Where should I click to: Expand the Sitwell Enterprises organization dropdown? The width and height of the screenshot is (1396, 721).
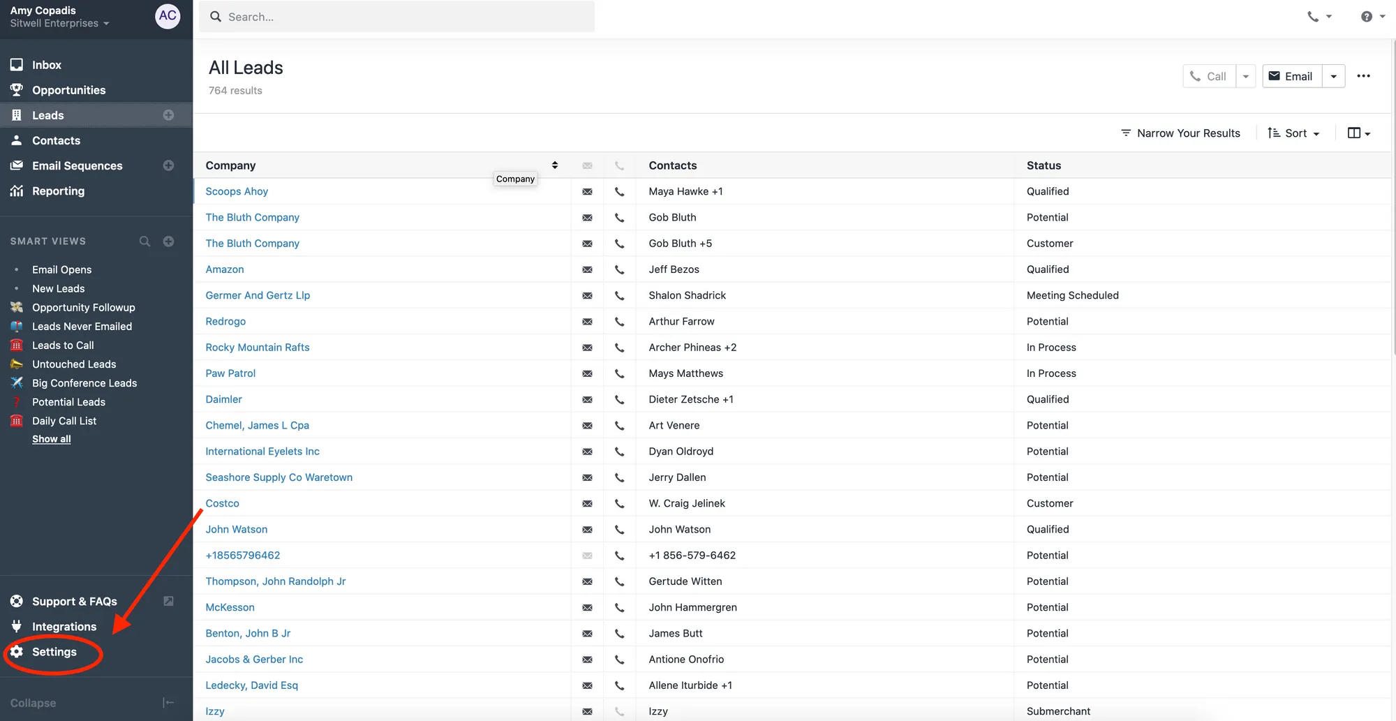pos(60,24)
